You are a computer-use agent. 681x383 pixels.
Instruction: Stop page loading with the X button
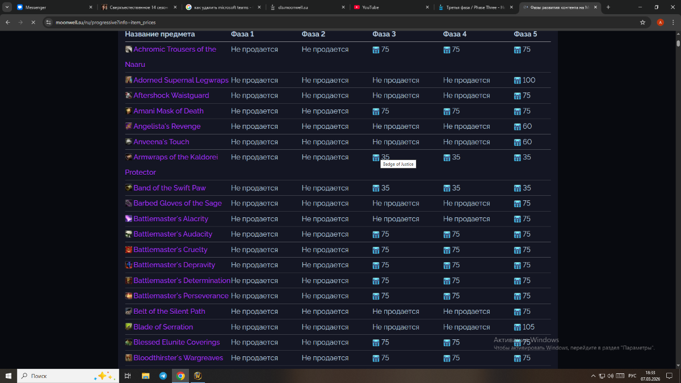[x=33, y=22]
